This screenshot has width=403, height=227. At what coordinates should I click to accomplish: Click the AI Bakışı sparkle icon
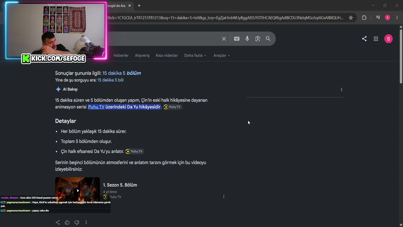[58, 89]
